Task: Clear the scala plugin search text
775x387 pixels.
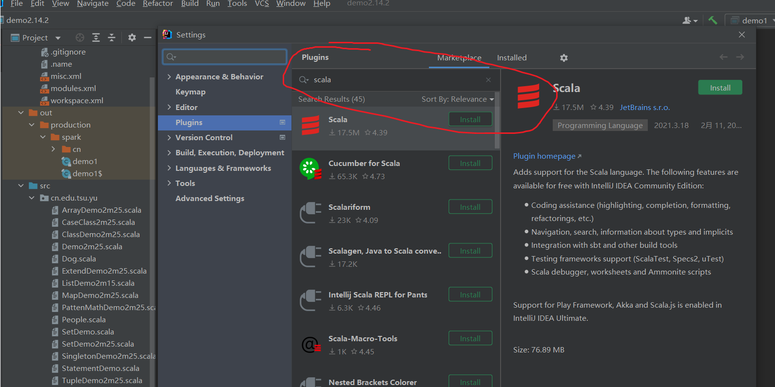Action: 488,80
